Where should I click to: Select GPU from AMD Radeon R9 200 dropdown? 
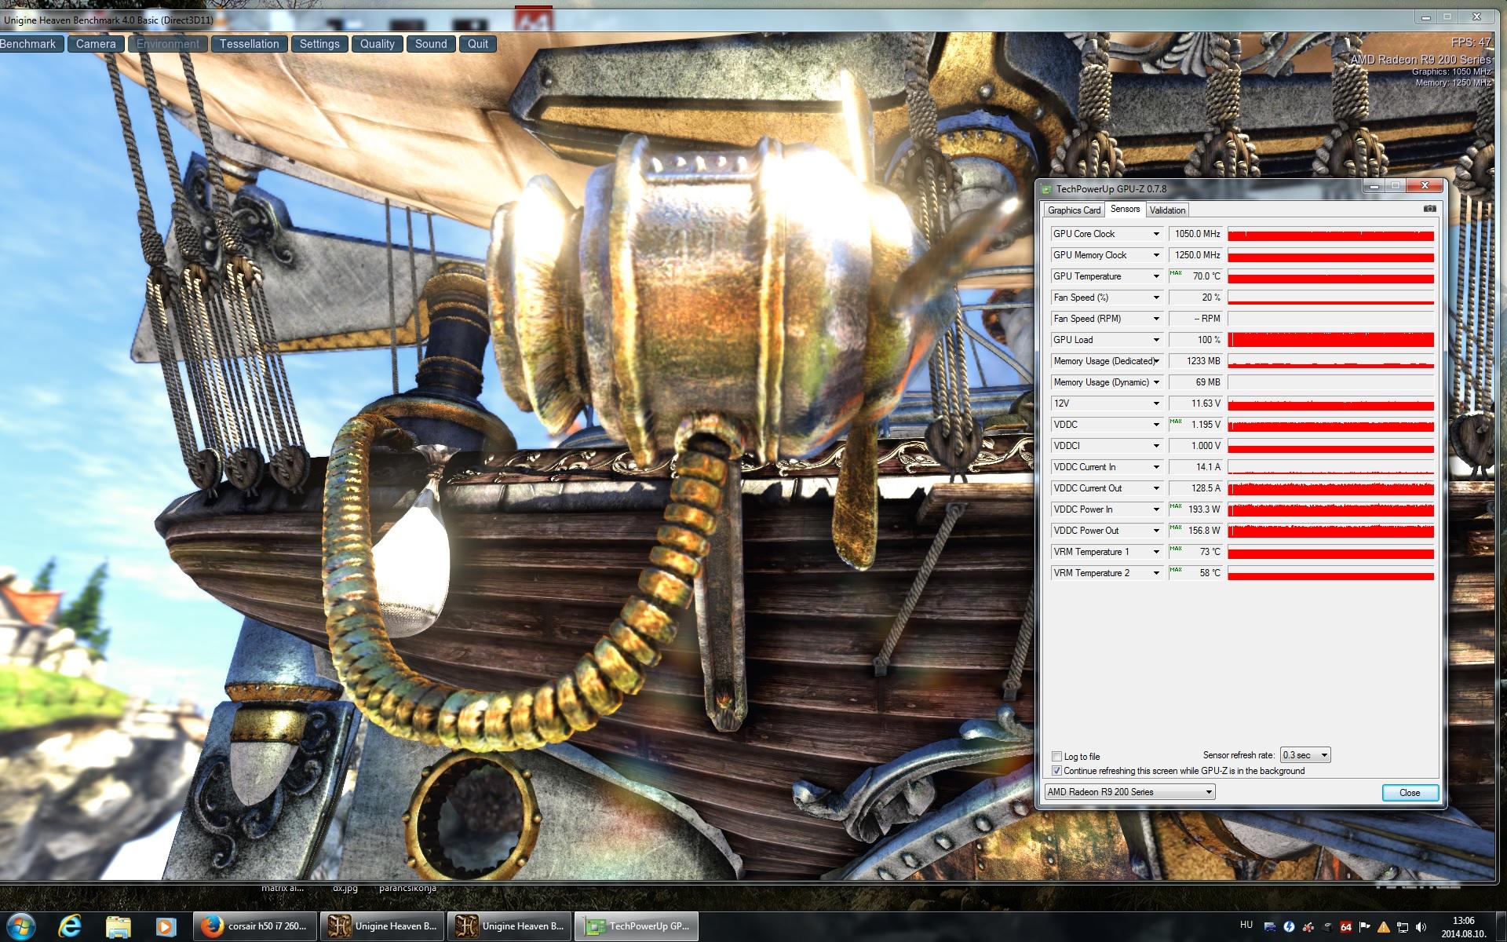[x=1129, y=792]
